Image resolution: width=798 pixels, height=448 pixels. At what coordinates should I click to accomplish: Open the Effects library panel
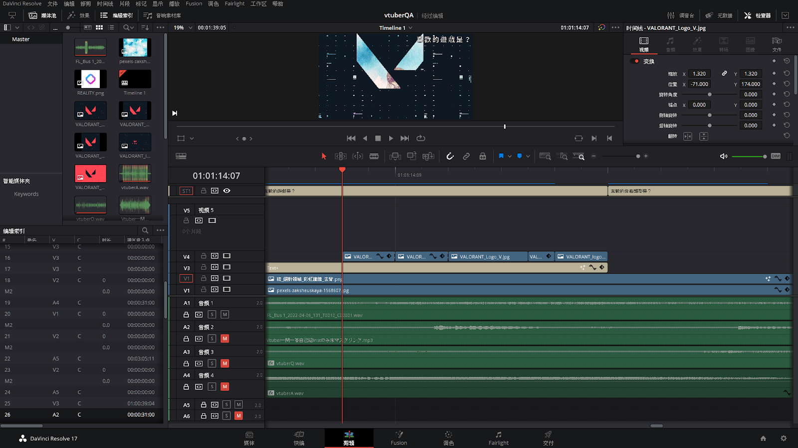coord(79,15)
